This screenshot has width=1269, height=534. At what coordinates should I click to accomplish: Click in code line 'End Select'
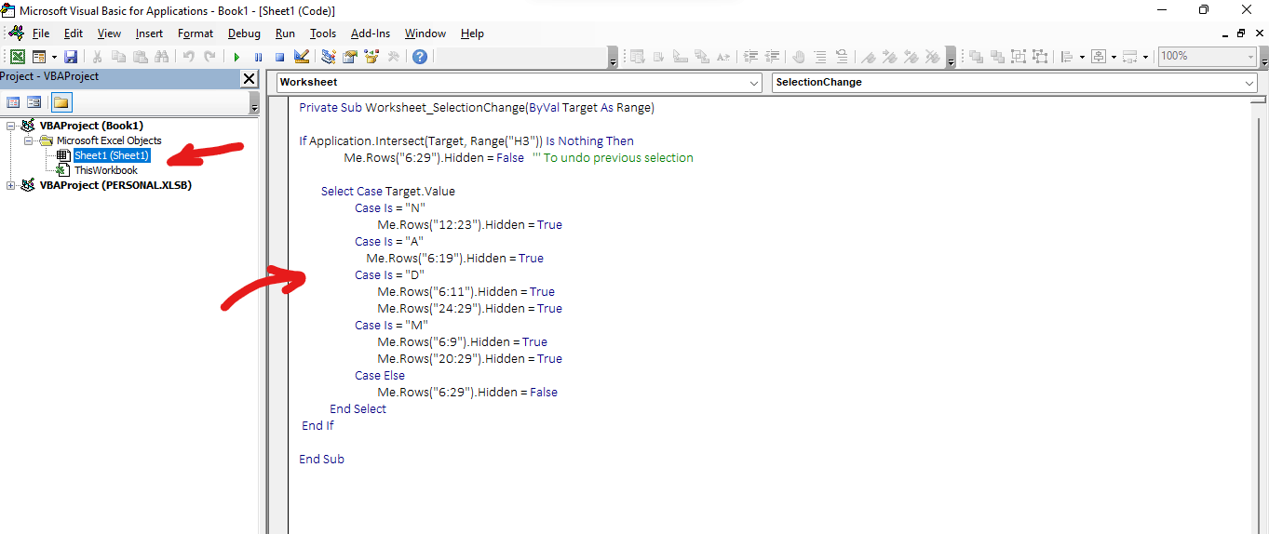pos(358,409)
